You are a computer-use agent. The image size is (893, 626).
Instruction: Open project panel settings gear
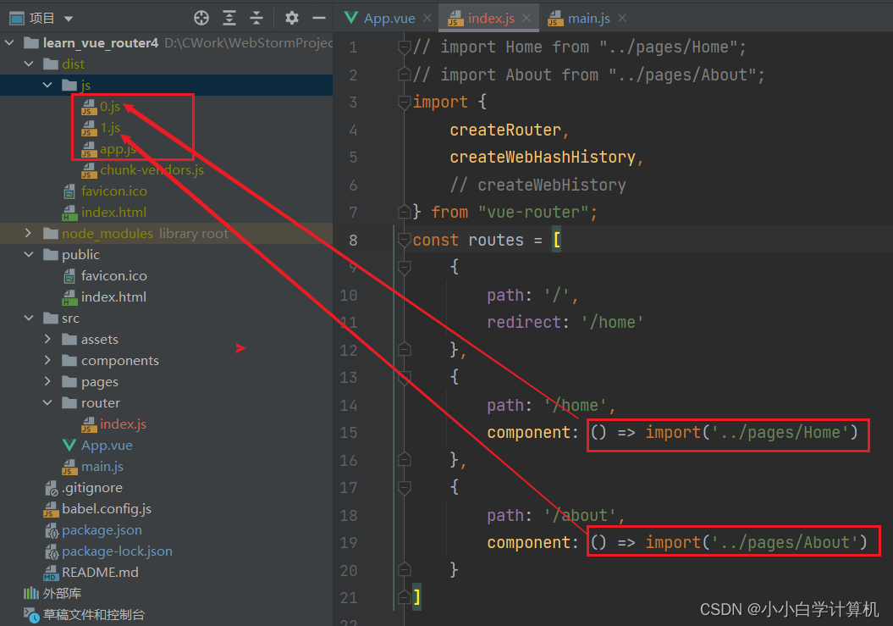[x=291, y=19]
